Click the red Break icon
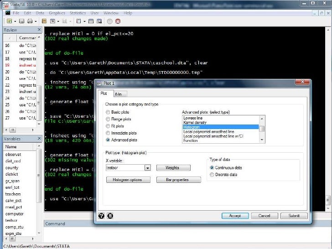The image size is (332, 249). [x=117, y=21]
